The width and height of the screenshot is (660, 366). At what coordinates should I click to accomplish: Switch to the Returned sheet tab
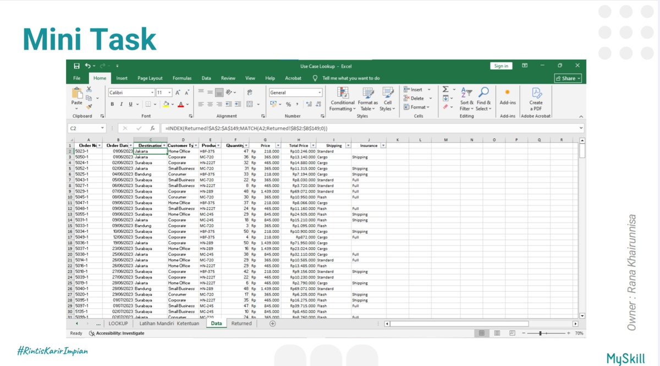[241, 324]
